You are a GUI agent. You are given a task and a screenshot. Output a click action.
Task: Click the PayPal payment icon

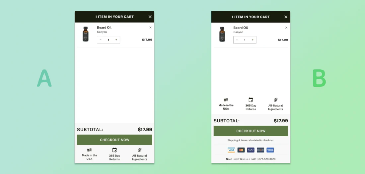pos(251,150)
